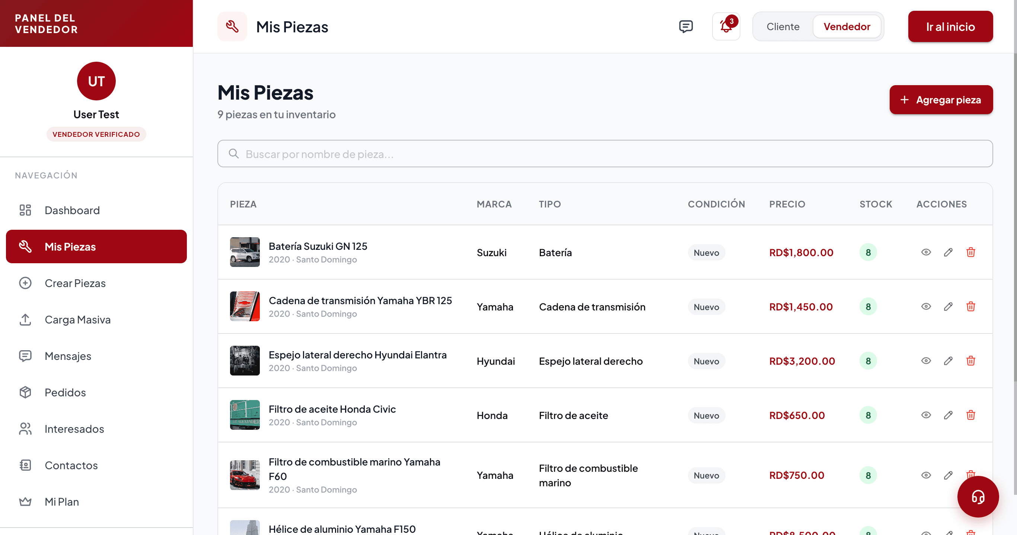1017x535 pixels.
Task: Click the search magnifier icon
Action: 234,154
